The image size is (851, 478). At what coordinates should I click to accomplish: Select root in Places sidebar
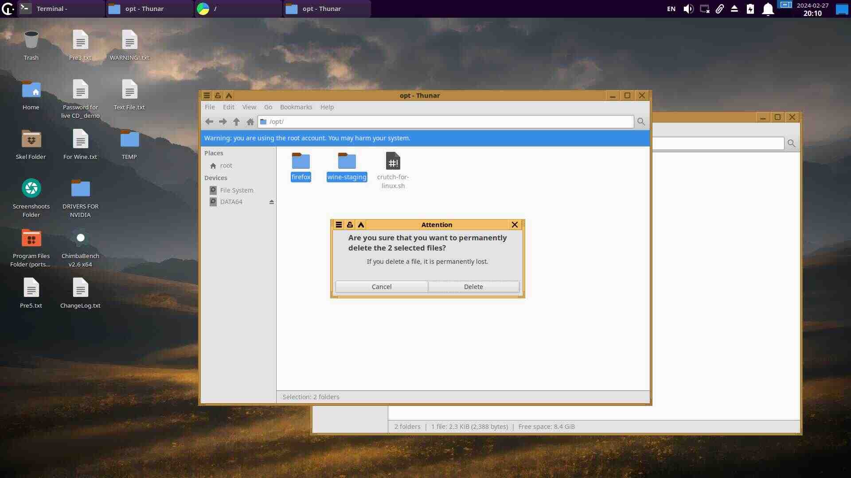coord(226,166)
